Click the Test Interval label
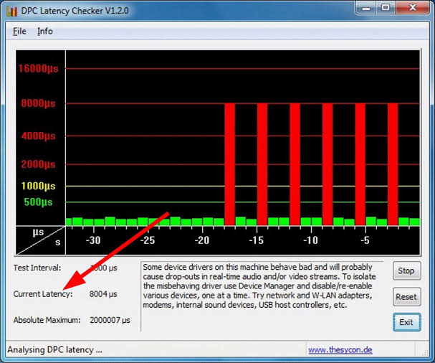Image resolution: width=435 pixels, height=363 pixels. point(37,268)
